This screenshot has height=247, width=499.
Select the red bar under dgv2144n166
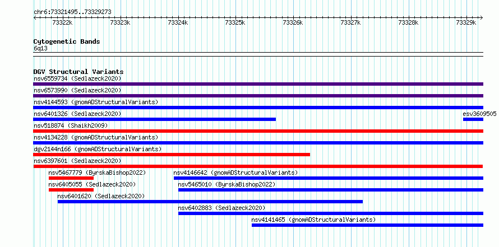point(172,155)
